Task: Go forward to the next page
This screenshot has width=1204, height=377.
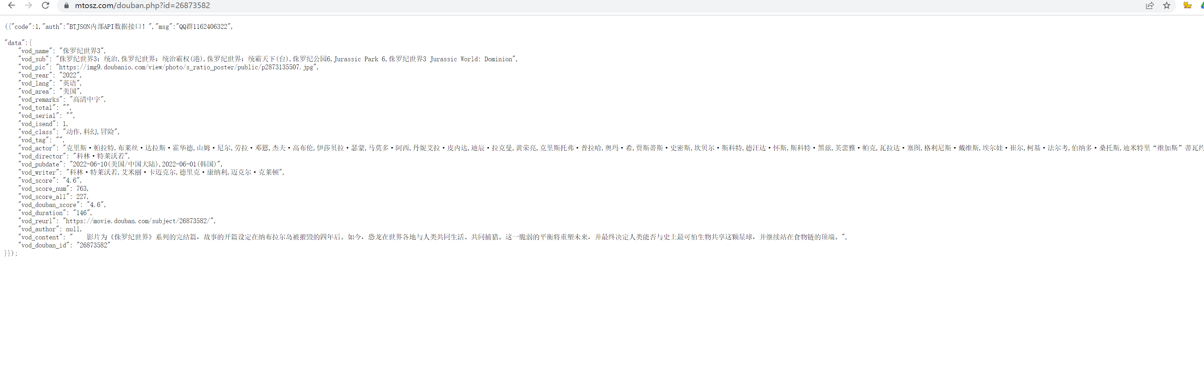Action: click(29, 5)
